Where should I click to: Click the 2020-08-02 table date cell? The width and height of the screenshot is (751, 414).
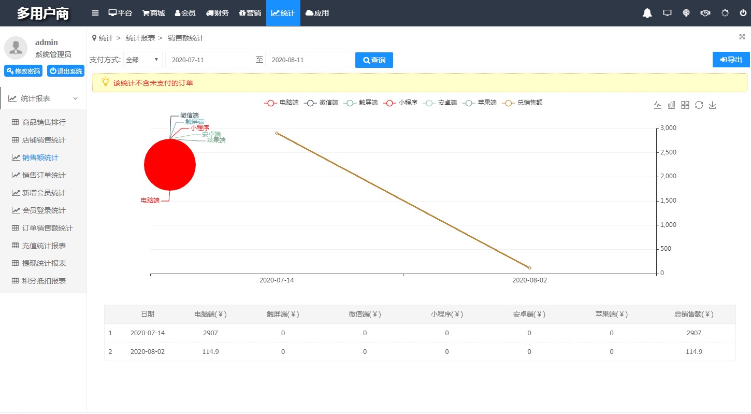148,351
